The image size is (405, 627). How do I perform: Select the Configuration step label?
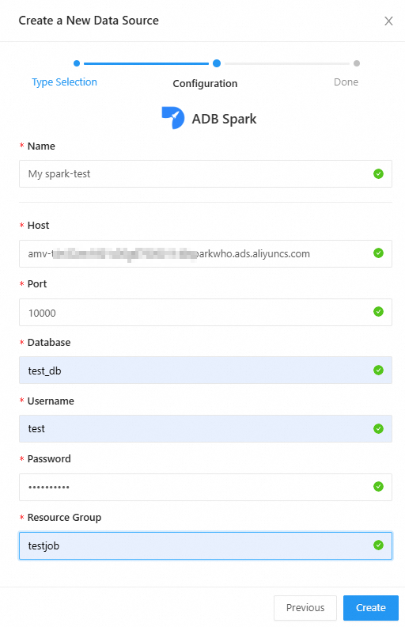click(x=205, y=84)
